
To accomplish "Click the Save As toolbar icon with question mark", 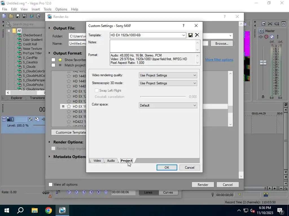I will [x=25, y=16].
